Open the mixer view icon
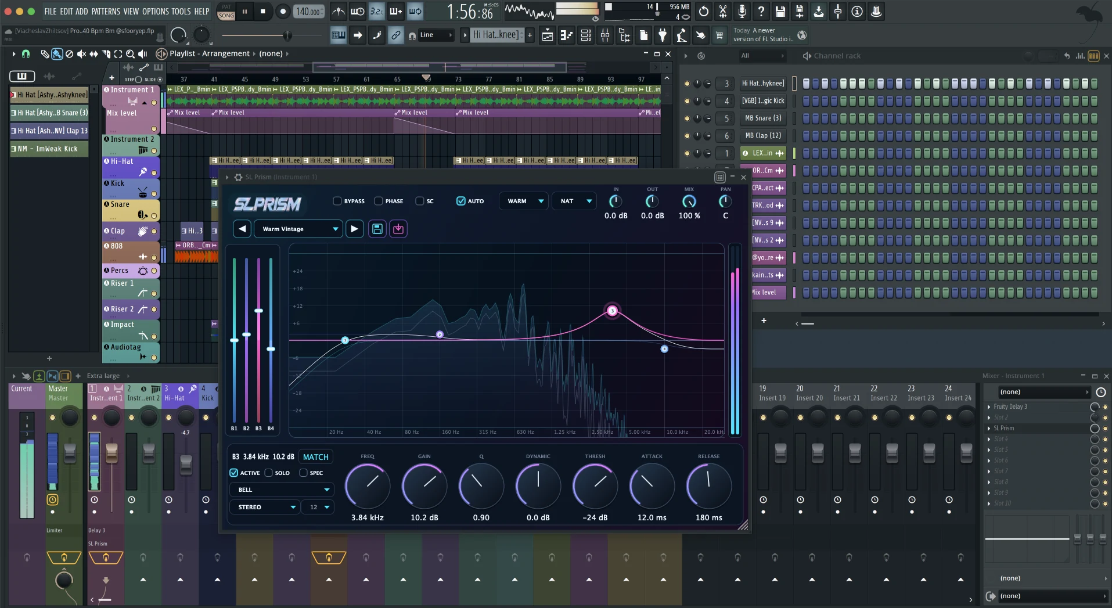Screen dimensions: 1112x608 [605, 35]
